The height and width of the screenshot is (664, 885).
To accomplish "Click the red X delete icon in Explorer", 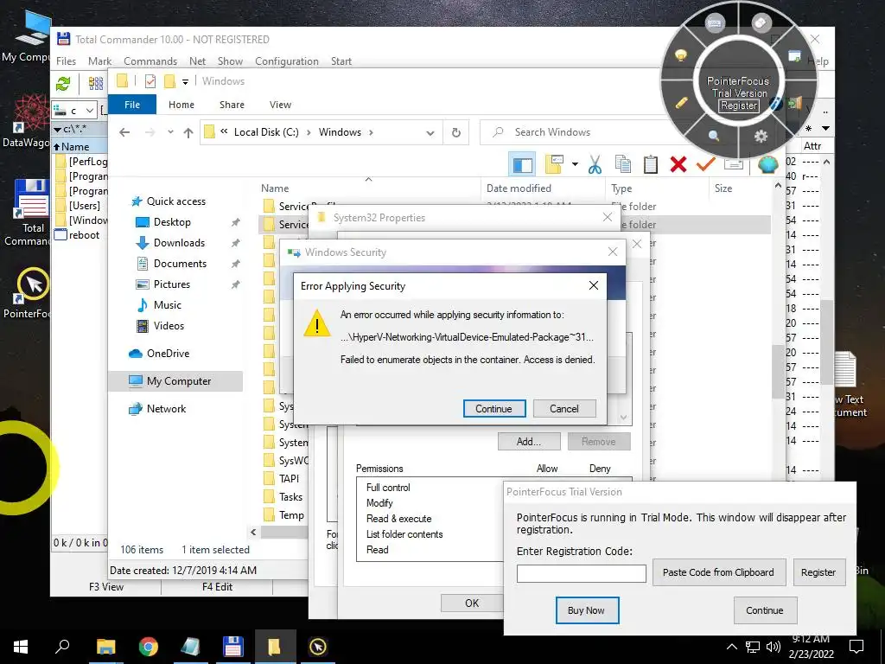I will coord(678,164).
